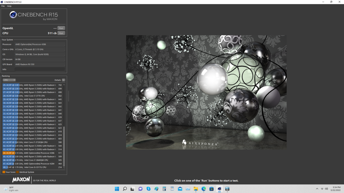Run the OpenGL benchmark test
Image resolution: width=344 pixels, height=193 pixels.
[61, 28]
